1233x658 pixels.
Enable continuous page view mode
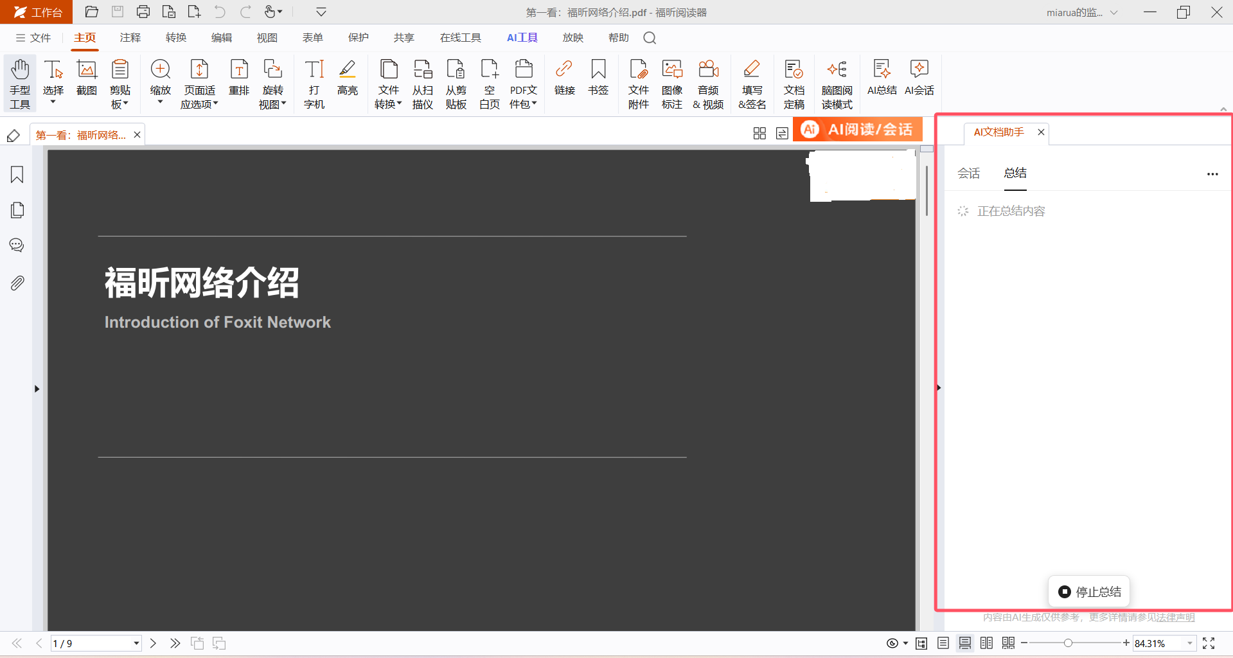(x=965, y=643)
